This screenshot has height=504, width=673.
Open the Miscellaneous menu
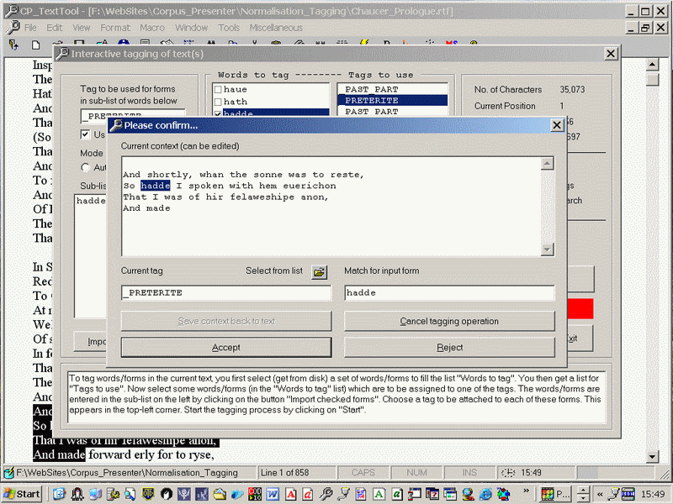(x=276, y=28)
